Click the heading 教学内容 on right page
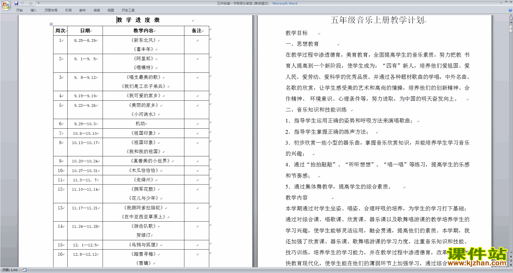513x273 pixels. click(x=297, y=198)
